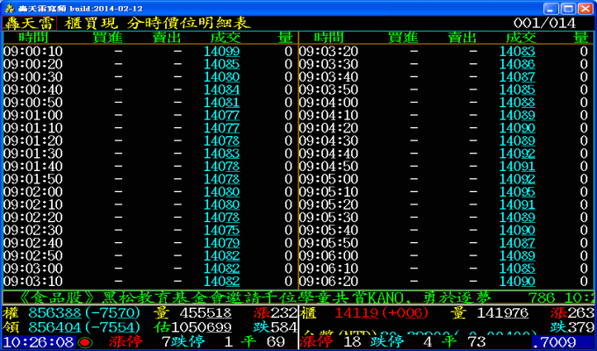Click the left 跌584 decliners count
This screenshot has width=597, height=351.
point(276,327)
